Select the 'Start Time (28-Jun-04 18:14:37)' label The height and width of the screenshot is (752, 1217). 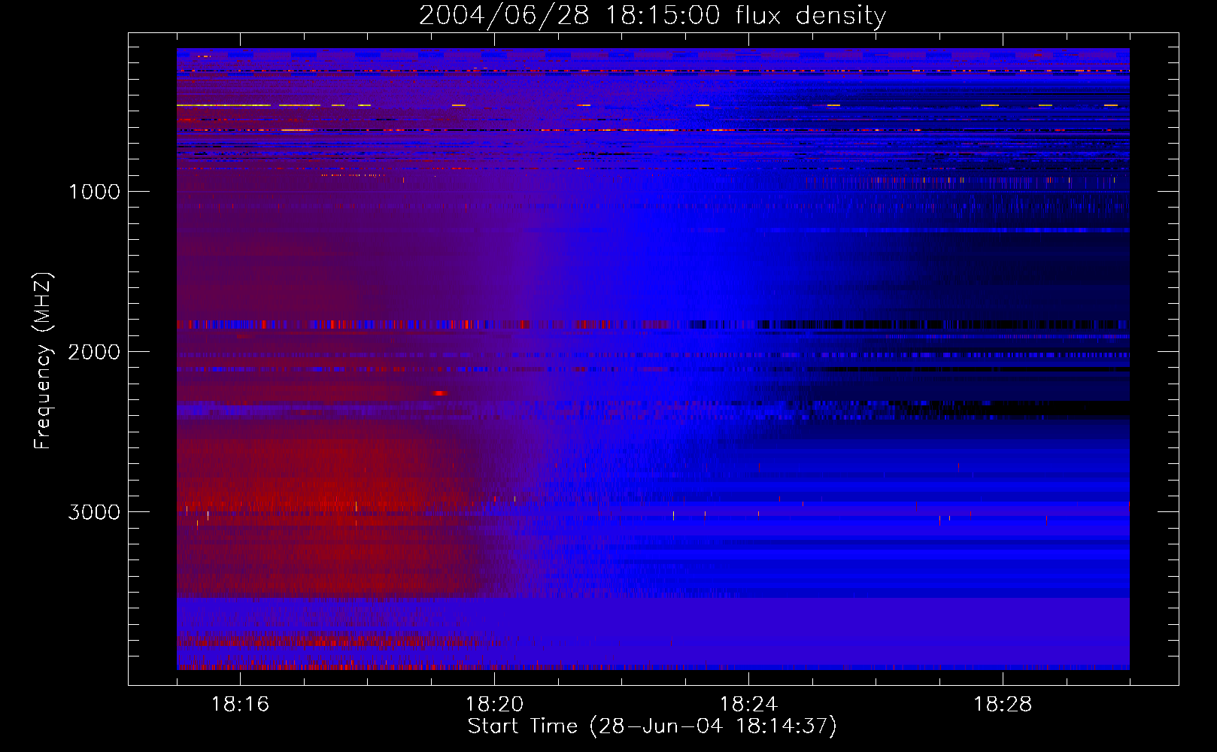652,726
